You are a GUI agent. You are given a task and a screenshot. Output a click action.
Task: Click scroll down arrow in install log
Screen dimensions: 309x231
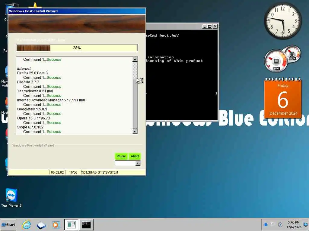pyautogui.click(x=135, y=131)
